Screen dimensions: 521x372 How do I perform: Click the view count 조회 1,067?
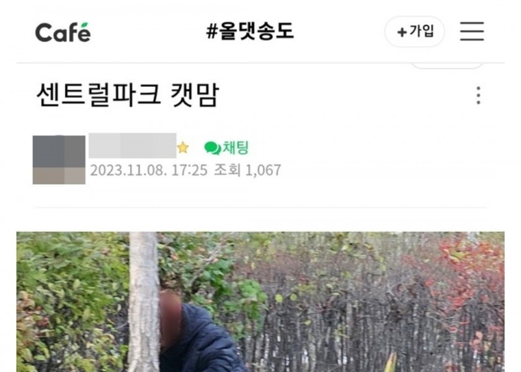coord(247,170)
